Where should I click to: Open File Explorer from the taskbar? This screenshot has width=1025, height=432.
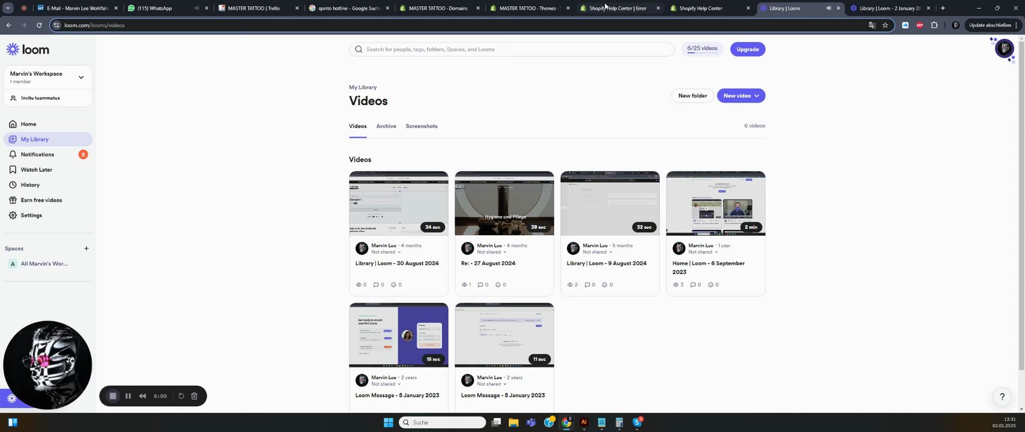click(x=513, y=422)
